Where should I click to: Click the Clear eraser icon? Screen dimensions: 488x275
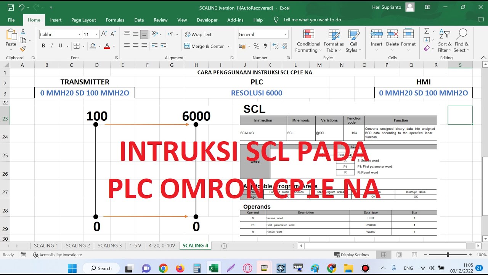(x=427, y=49)
